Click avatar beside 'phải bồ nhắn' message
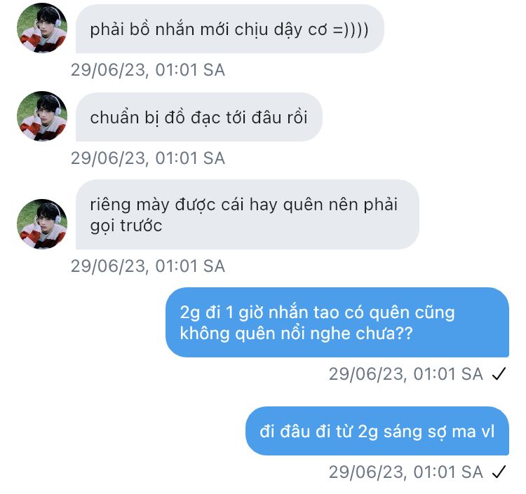Viewport: 526px width, 494px height. 42,28
